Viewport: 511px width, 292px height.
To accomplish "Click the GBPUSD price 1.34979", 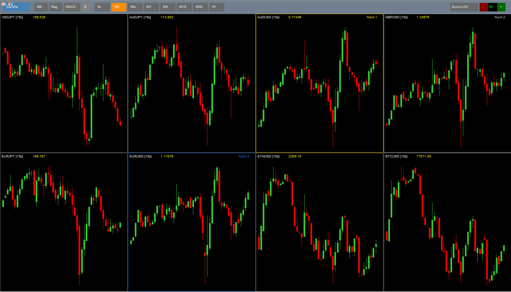I will [x=423, y=17].
